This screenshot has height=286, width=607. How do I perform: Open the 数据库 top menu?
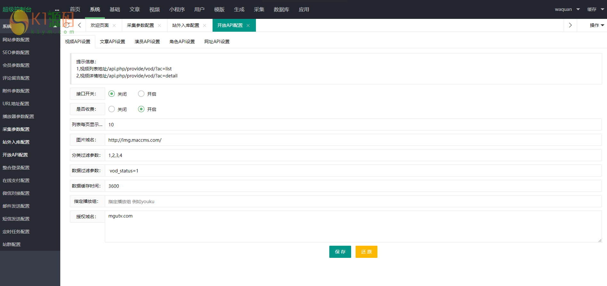(x=282, y=10)
